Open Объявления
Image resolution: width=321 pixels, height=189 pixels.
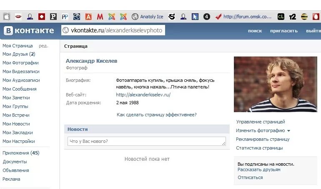coord(16,170)
